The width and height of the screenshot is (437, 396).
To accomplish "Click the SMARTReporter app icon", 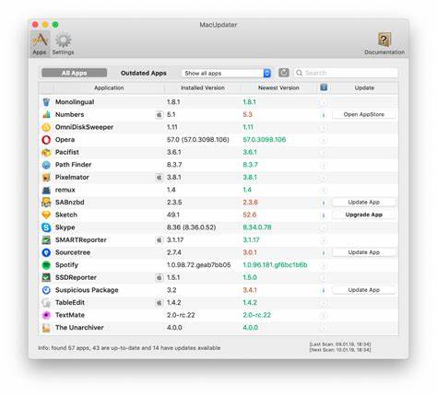I will 46,240.
